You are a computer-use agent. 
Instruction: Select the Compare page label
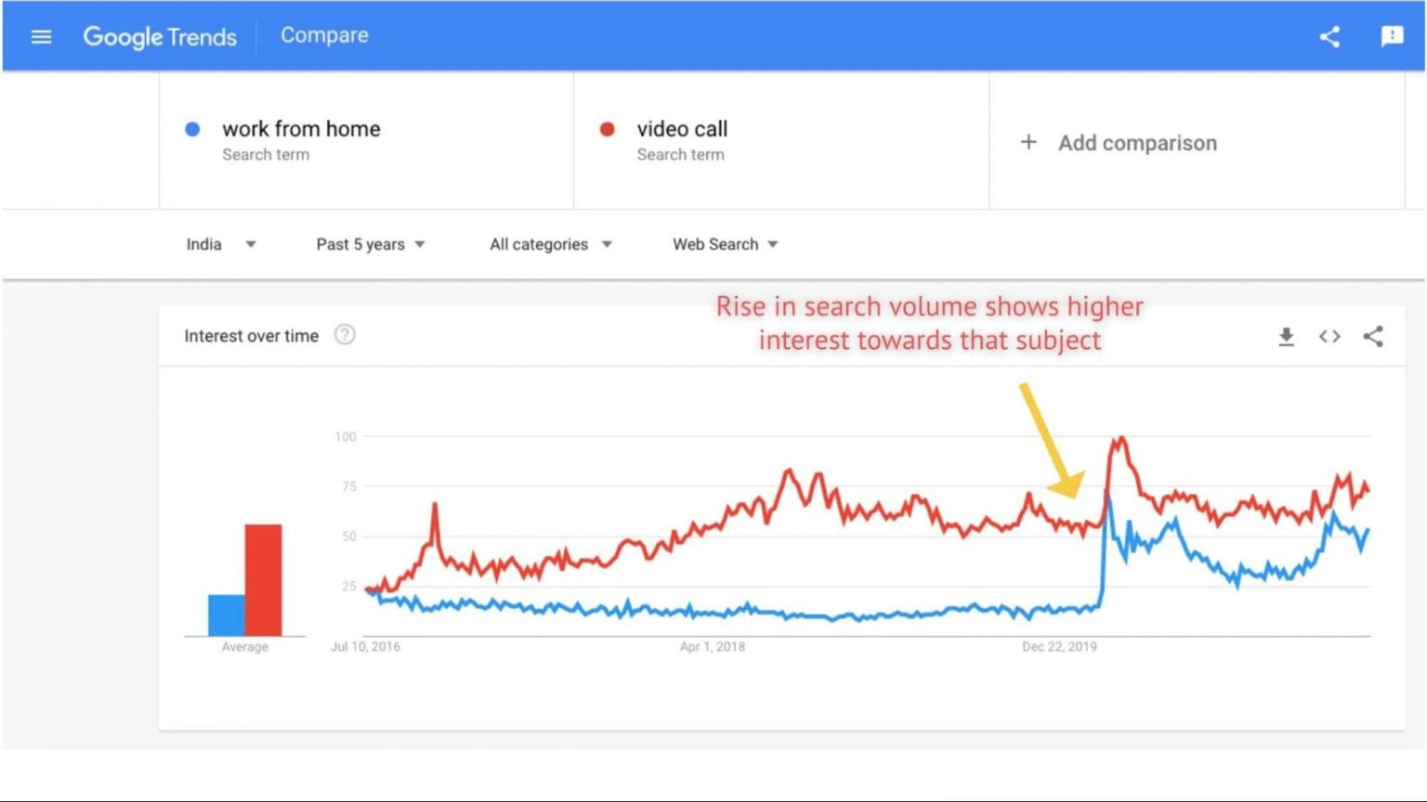coord(324,35)
